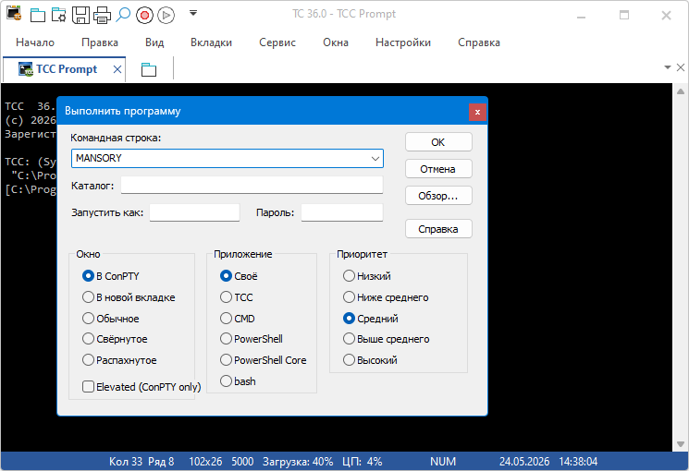The image size is (689, 471).
Task: Close the TCC Prompt tab
Action: 117,69
